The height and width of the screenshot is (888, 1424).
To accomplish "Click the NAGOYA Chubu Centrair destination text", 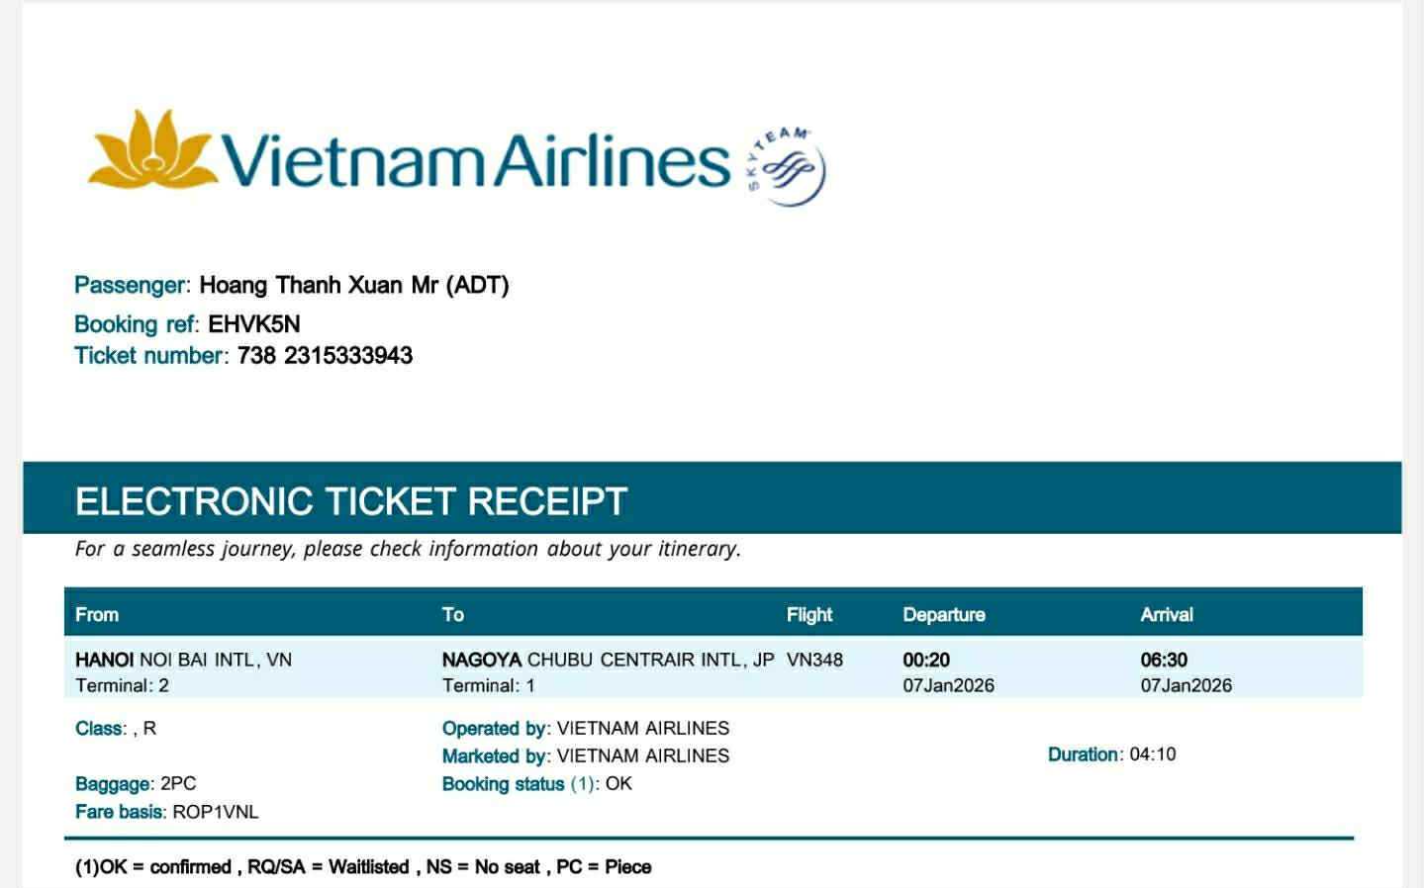I will 608,660.
